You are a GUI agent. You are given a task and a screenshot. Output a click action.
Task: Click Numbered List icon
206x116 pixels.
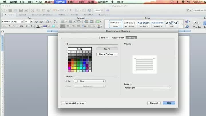pos(71,21)
